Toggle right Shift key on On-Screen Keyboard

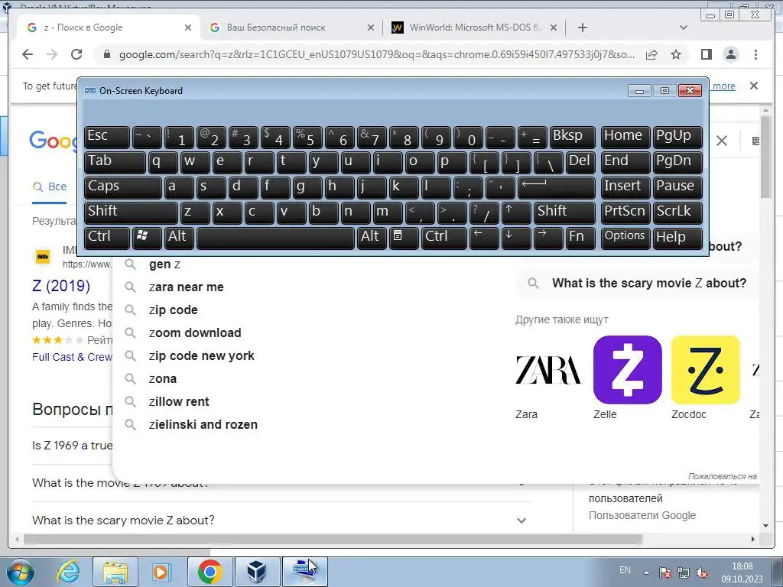[564, 212]
